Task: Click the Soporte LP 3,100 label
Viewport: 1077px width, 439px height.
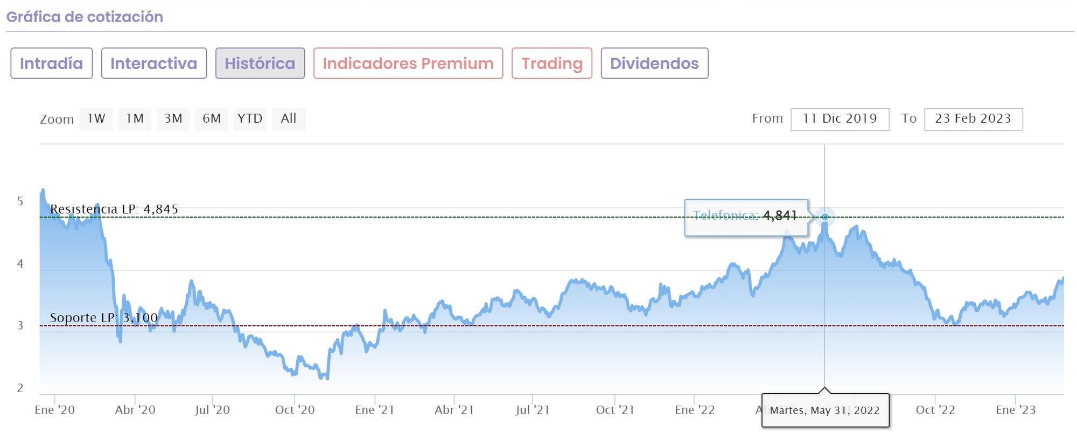Action: 103,318
